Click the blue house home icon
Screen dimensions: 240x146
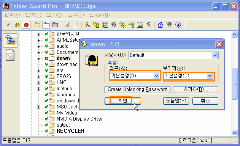[x=160, y=25]
